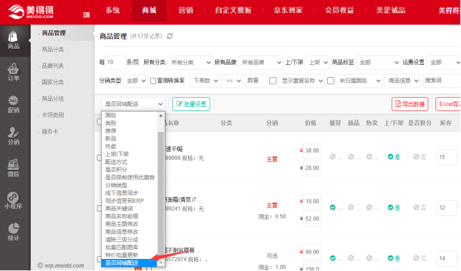Toggle 上/下架 是 icon for the 10.00 product
This screenshot has width=461, height=271.
391,207
